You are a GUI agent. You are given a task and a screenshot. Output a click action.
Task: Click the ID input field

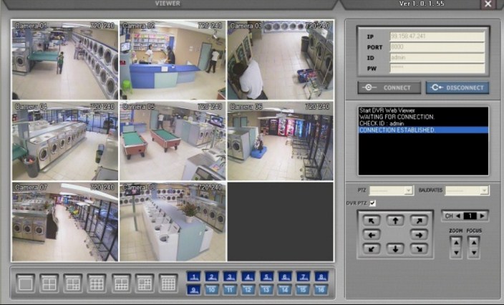coord(437,57)
